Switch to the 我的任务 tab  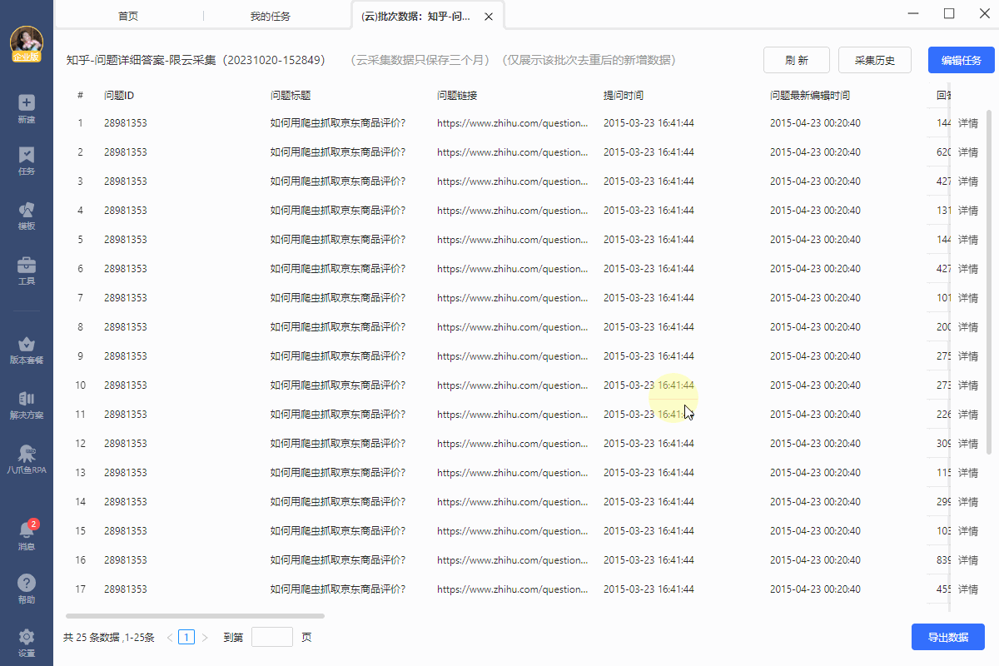click(x=271, y=16)
